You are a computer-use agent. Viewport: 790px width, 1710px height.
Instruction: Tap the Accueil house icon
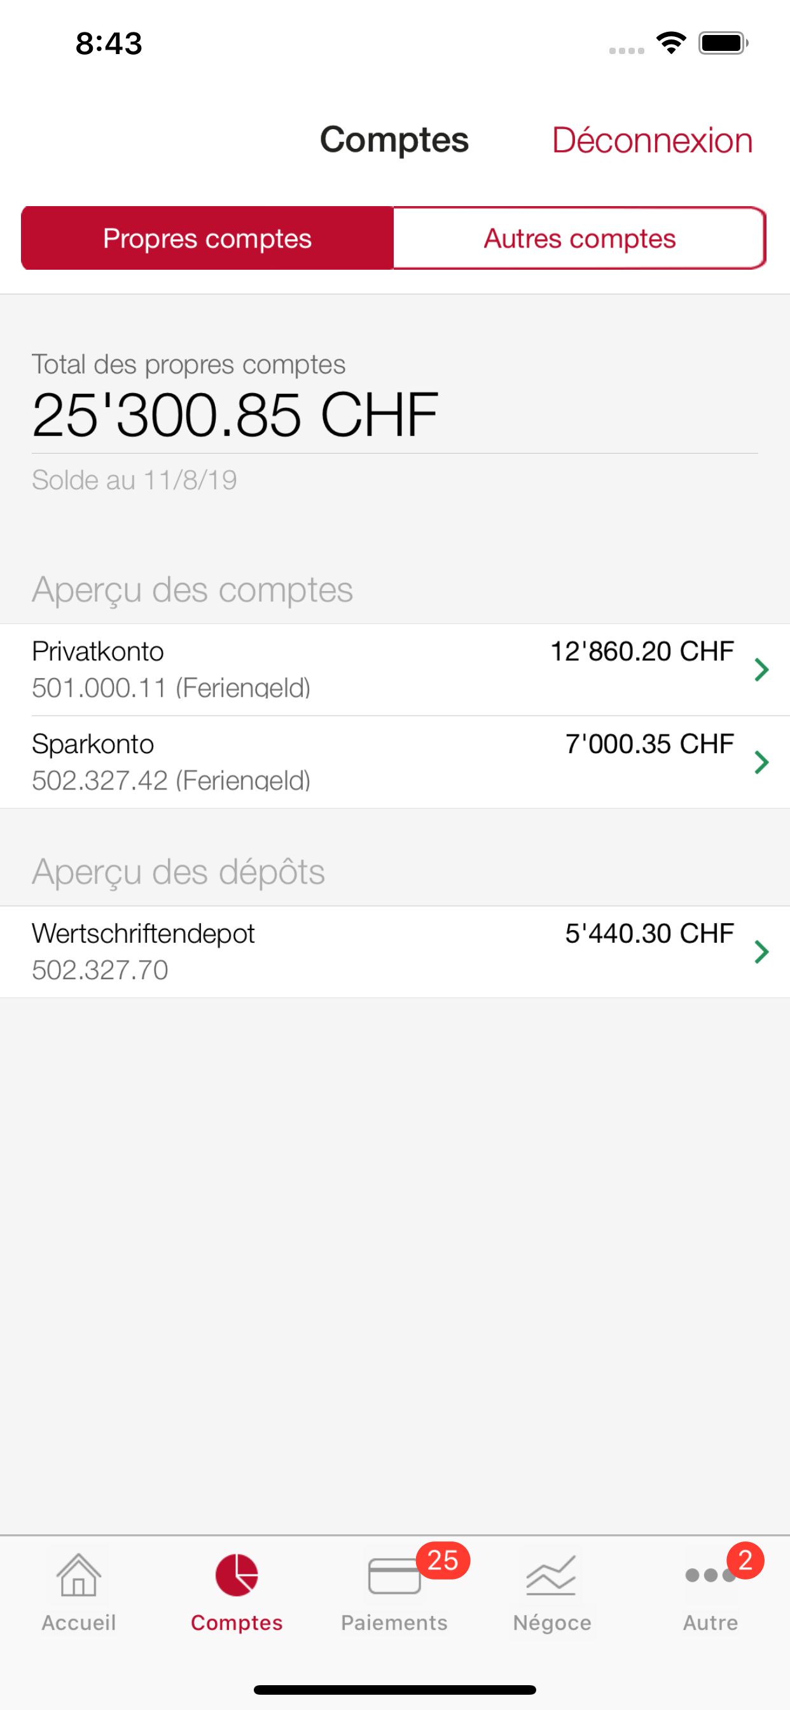tap(78, 1574)
